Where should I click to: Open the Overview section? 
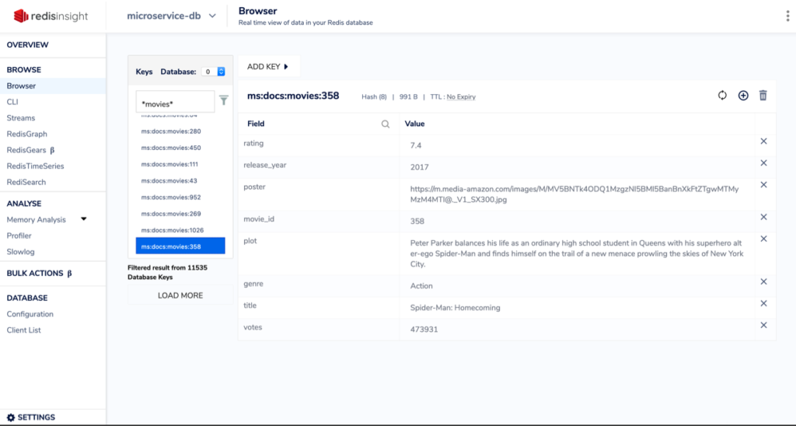pos(27,44)
